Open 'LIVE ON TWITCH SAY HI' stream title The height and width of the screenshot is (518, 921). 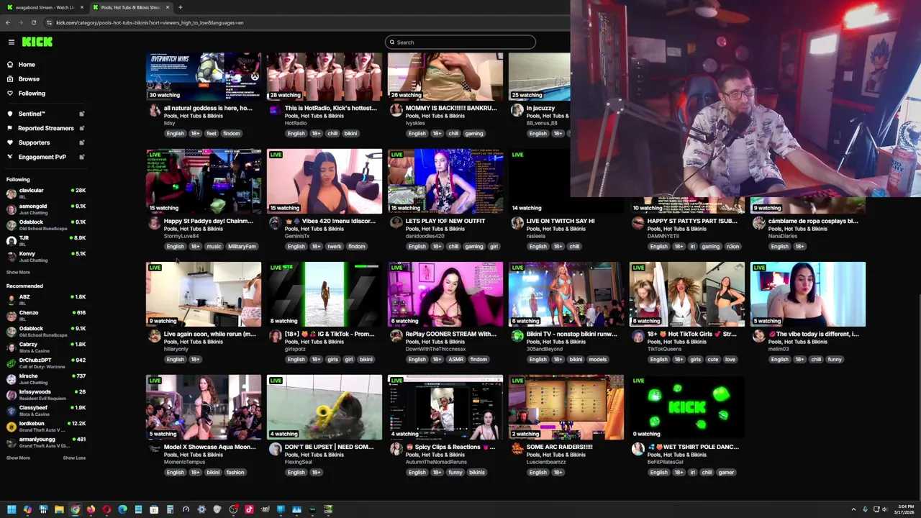561,221
